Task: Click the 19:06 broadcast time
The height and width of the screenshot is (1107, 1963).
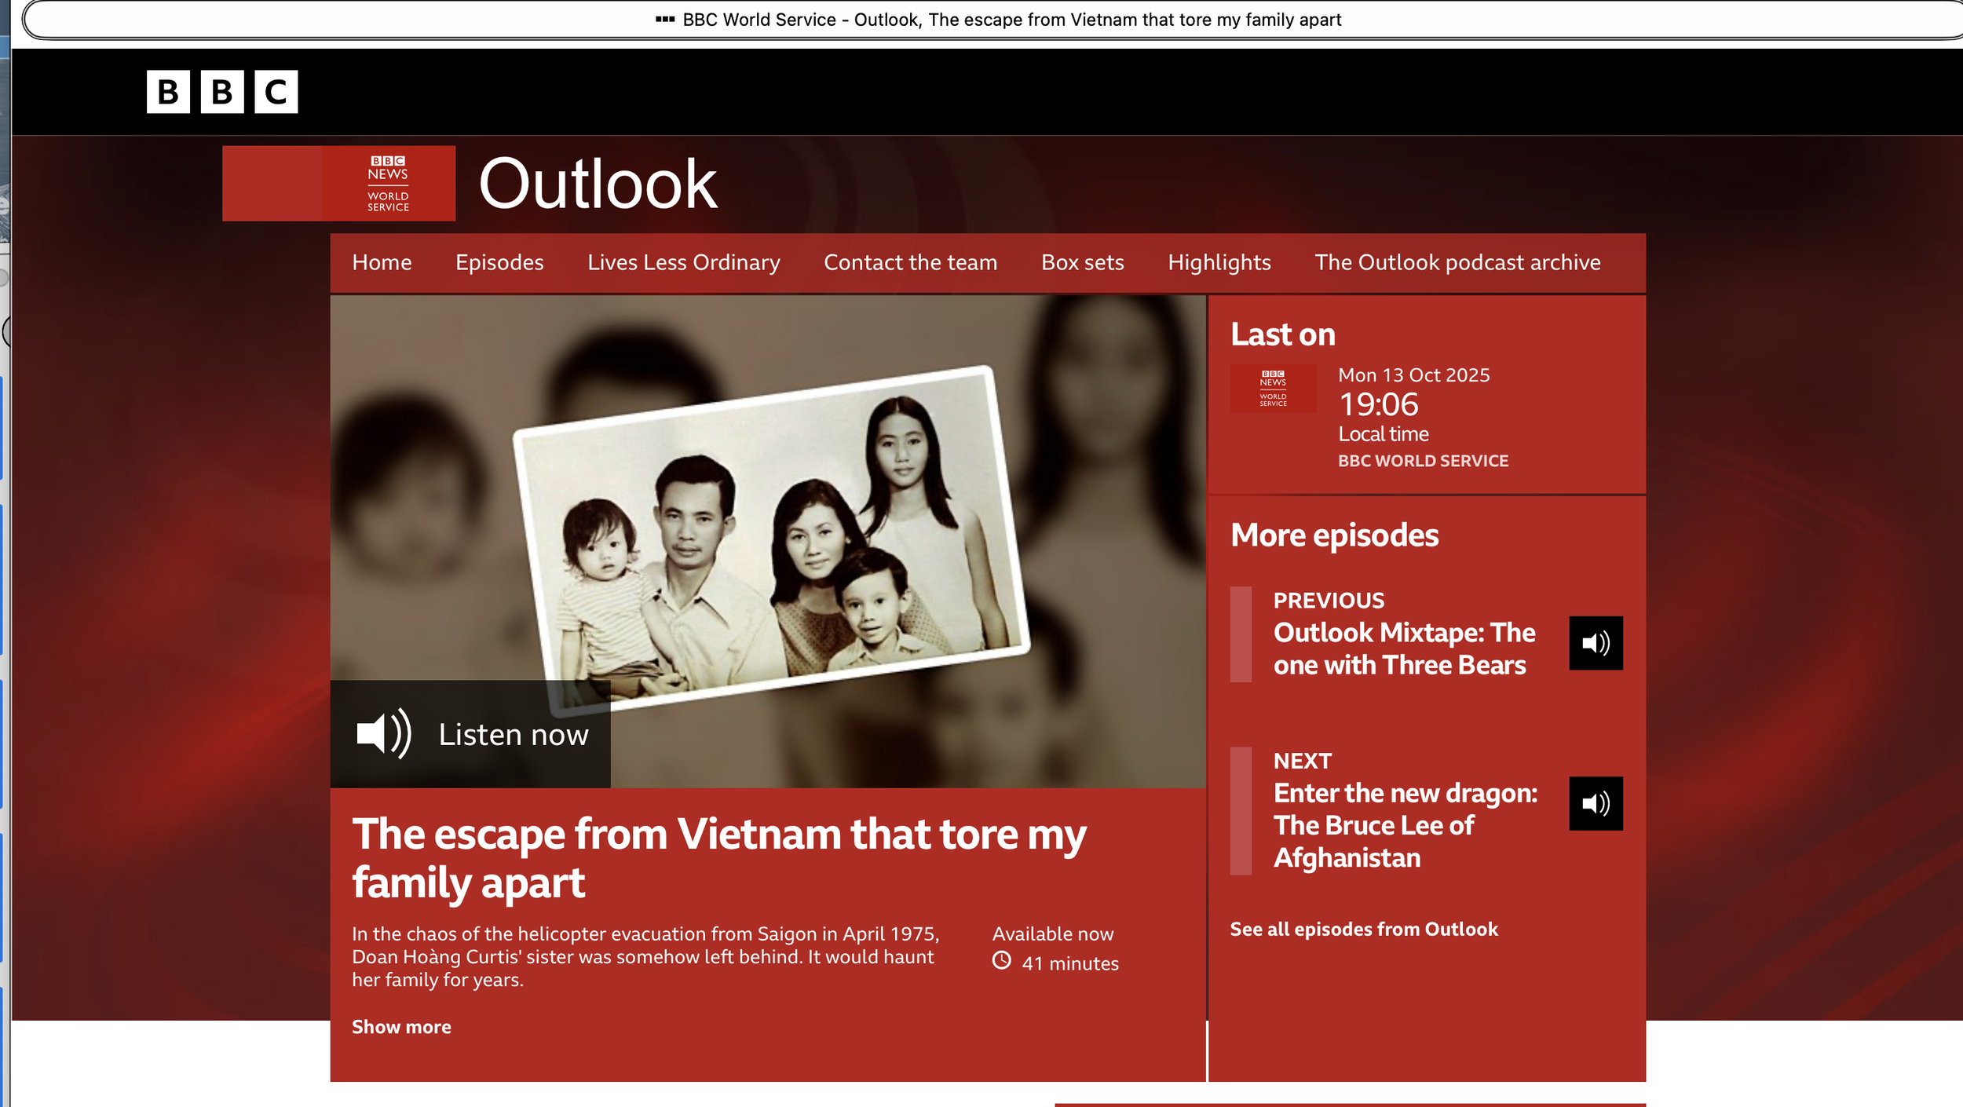Action: coord(1378,404)
